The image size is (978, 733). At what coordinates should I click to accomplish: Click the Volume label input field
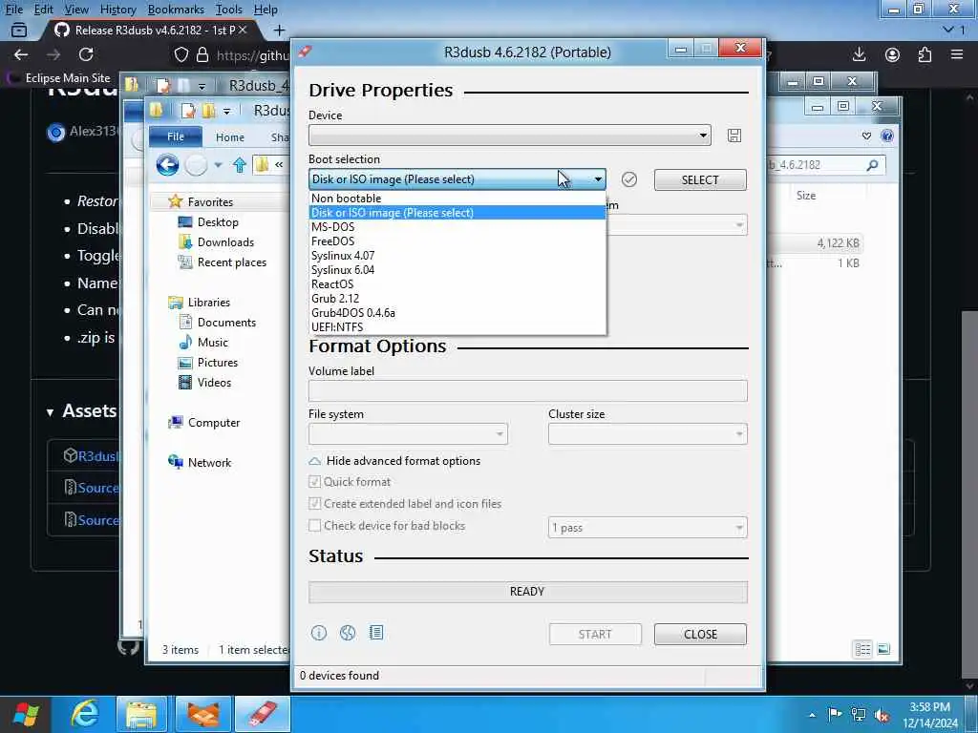tap(527, 390)
